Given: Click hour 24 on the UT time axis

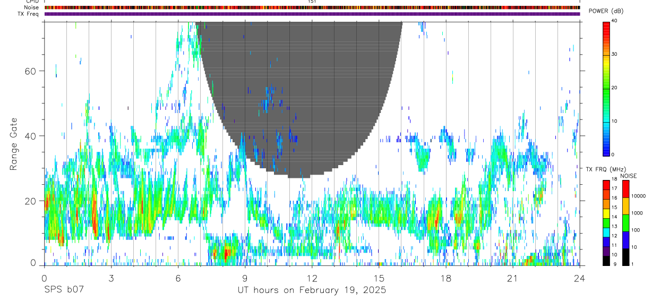Looking at the screenshot, I should tap(579, 278).
